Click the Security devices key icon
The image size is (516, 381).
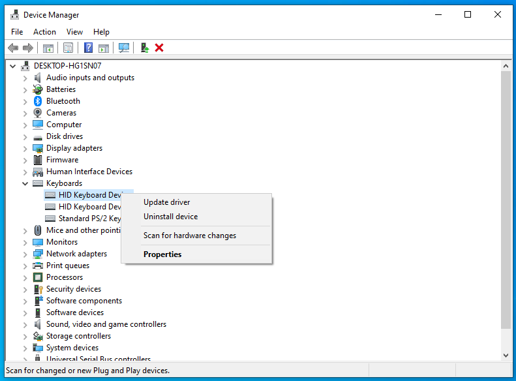(38, 289)
